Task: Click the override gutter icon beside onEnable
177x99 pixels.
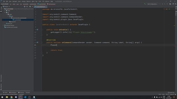Action: point(37,30)
